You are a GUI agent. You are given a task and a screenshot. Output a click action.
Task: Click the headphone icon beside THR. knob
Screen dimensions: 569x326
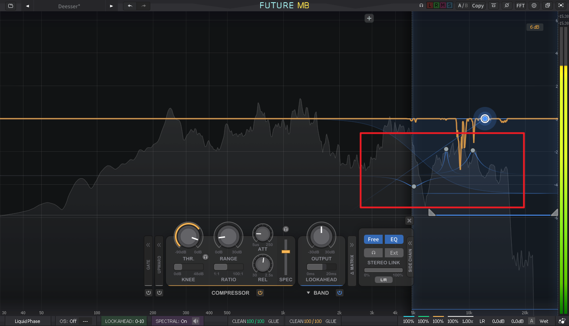click(x=205, y=257)
